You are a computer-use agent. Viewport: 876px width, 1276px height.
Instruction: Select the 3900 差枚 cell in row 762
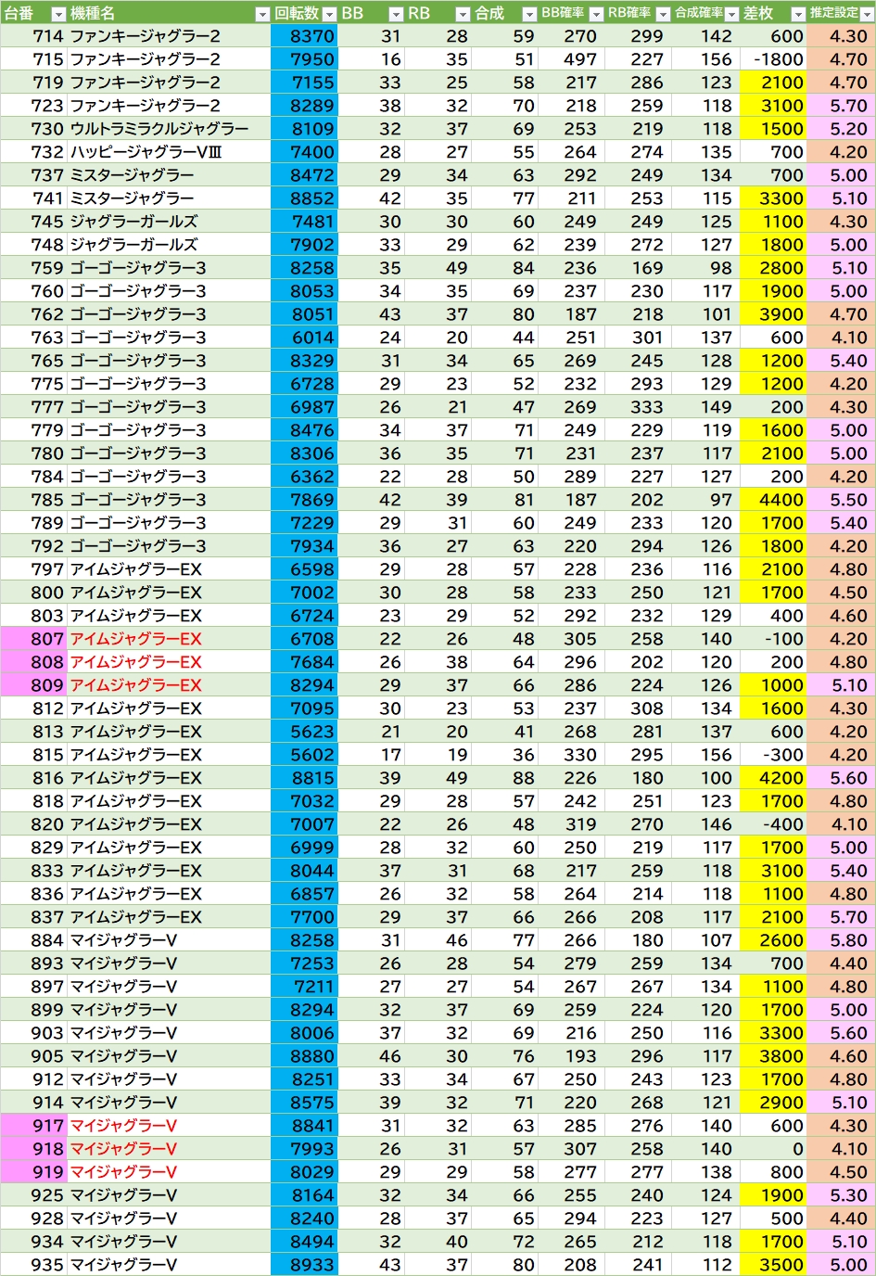pyautogui.click(x=773, y=314)
